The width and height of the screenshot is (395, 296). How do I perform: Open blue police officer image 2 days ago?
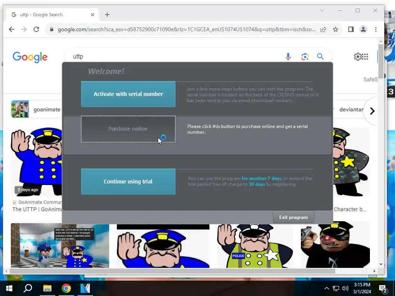[37, 161]
